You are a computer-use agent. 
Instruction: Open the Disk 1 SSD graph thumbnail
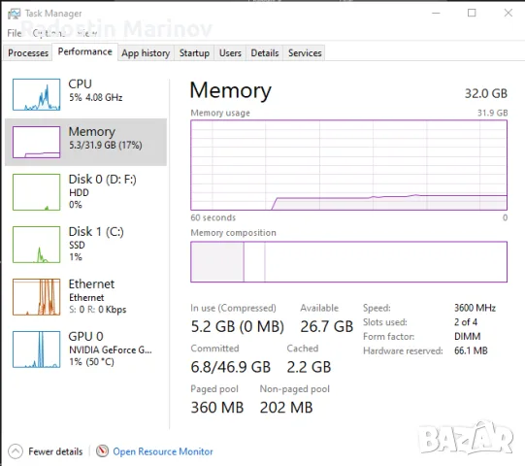coord(37,245)
